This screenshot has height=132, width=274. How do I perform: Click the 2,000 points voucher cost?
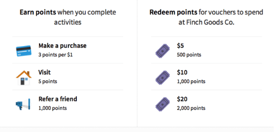[x=191, y=108]
